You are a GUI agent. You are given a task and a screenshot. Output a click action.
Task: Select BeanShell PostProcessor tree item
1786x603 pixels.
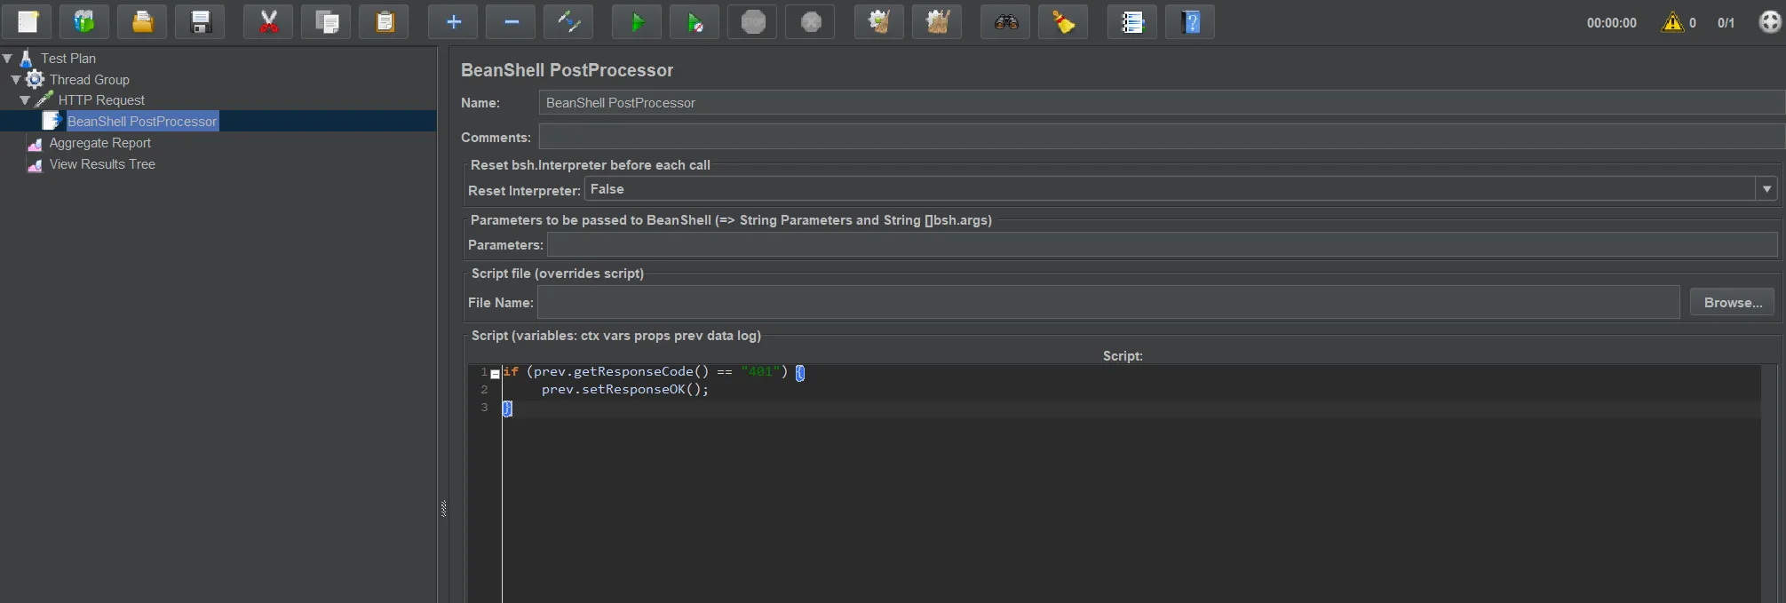142,122
